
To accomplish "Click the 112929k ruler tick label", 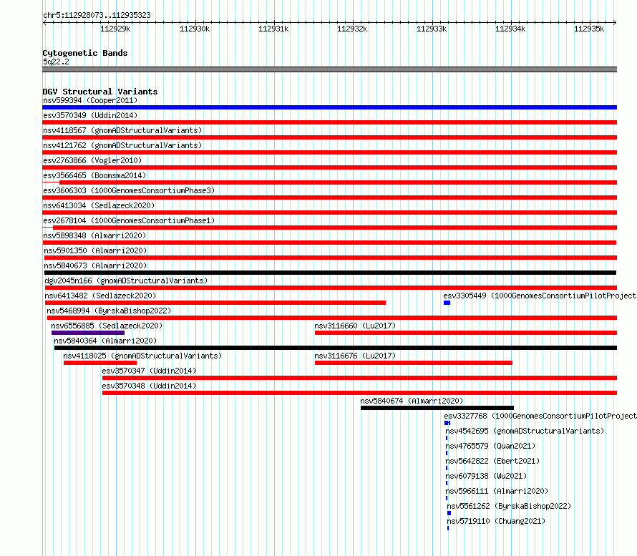I will coord(115,29).
